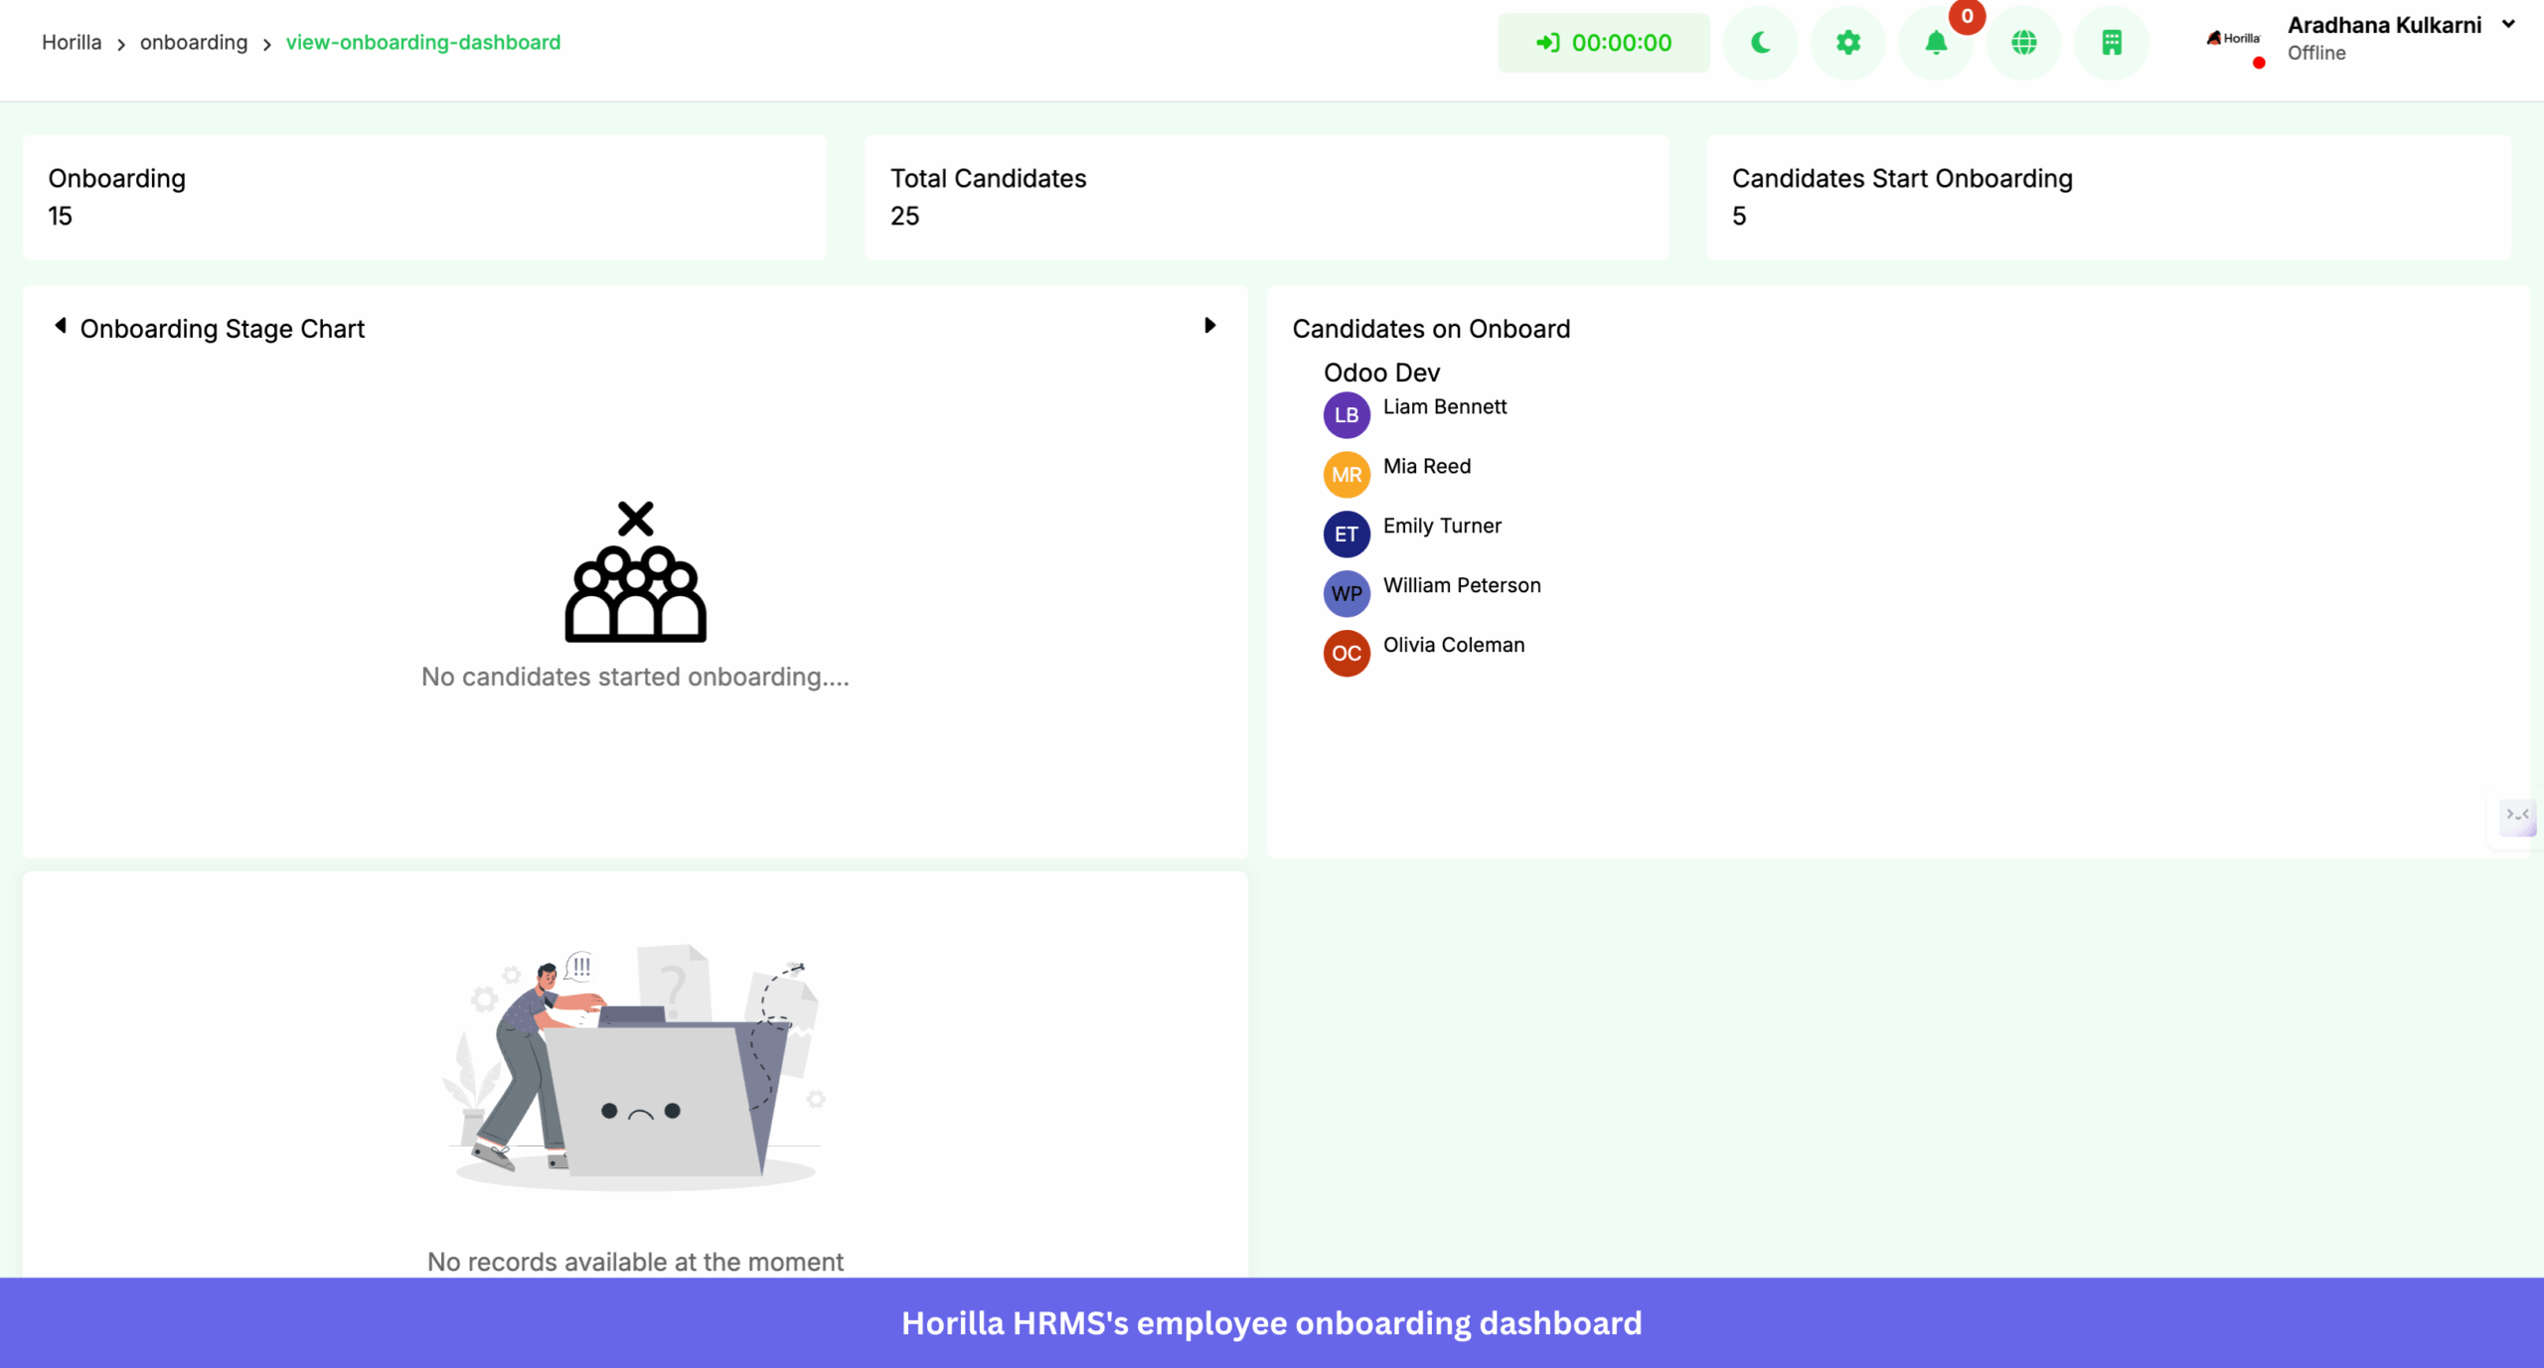
Task: Select Emily Turner ET avatar
Action: click(x=1347, y=534)
